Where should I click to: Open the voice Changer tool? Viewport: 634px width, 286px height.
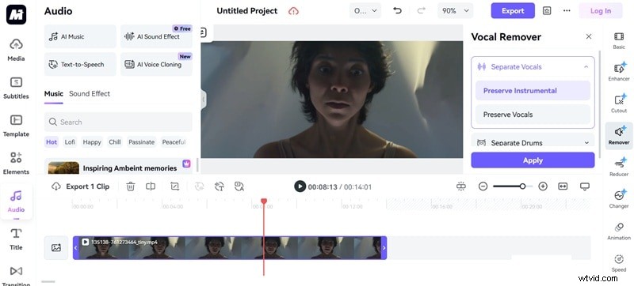pos(619,199)
